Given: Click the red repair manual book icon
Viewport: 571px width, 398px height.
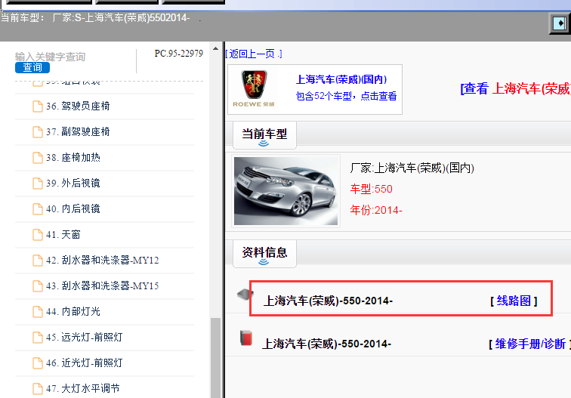Looking at the screenshot, I should tap(246, 338).
